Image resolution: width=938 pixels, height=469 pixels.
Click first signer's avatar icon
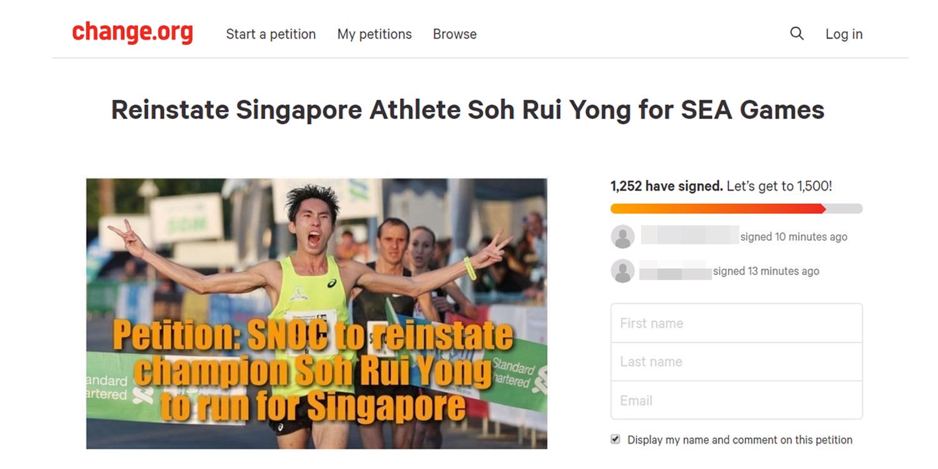coord(622,237)
